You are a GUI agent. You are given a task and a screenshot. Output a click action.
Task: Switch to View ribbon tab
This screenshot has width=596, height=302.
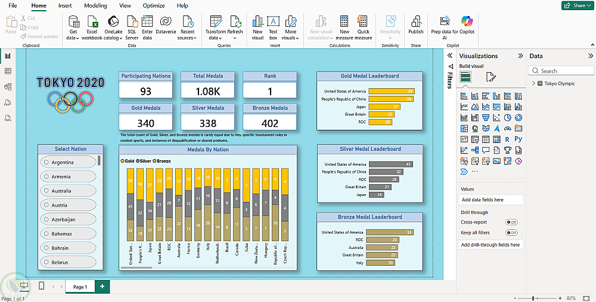pyautogui.click(x=125, y=6)
